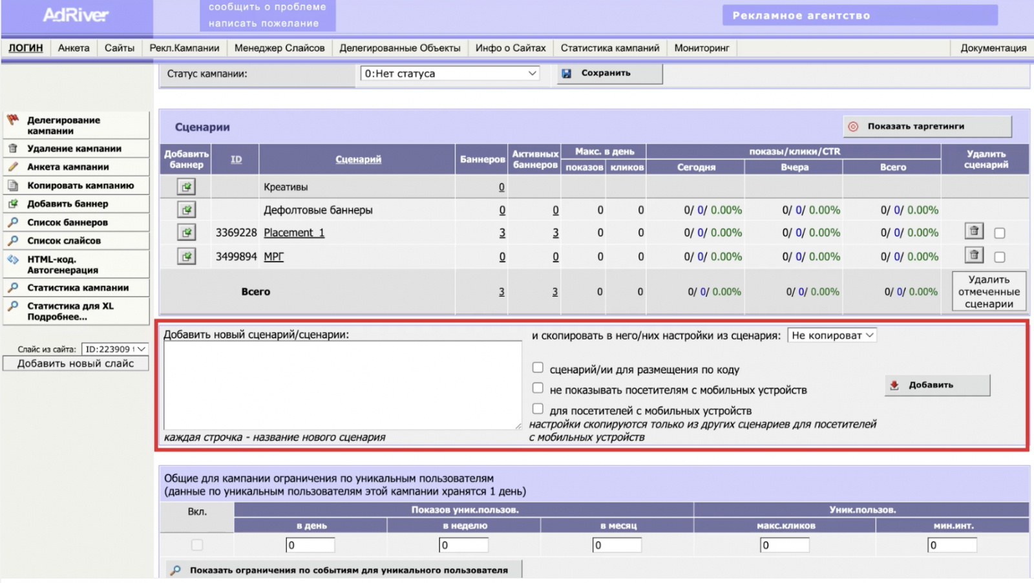
Task: Click add-banner icon in Placement_1 row
Action: click(186, 233)
